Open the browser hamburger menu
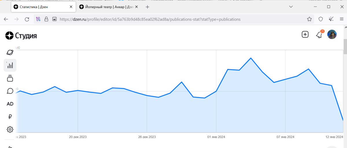This screenshot has height=148, width=347. pos(342,19)
